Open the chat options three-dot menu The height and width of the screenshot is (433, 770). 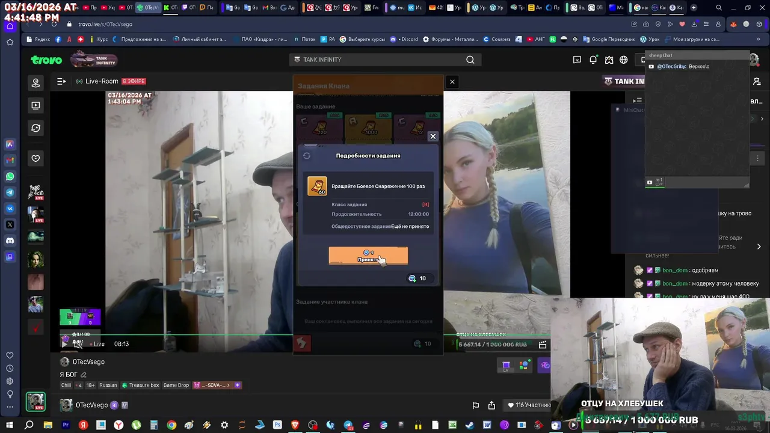[x=757, y=158]
